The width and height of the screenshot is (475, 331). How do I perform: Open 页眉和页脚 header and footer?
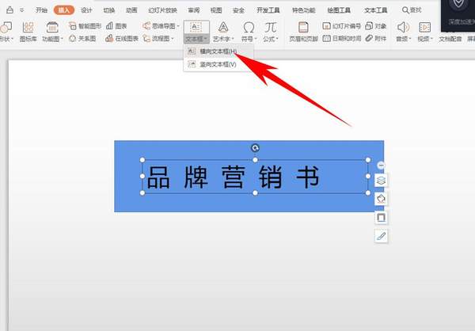tap(303, 32)
